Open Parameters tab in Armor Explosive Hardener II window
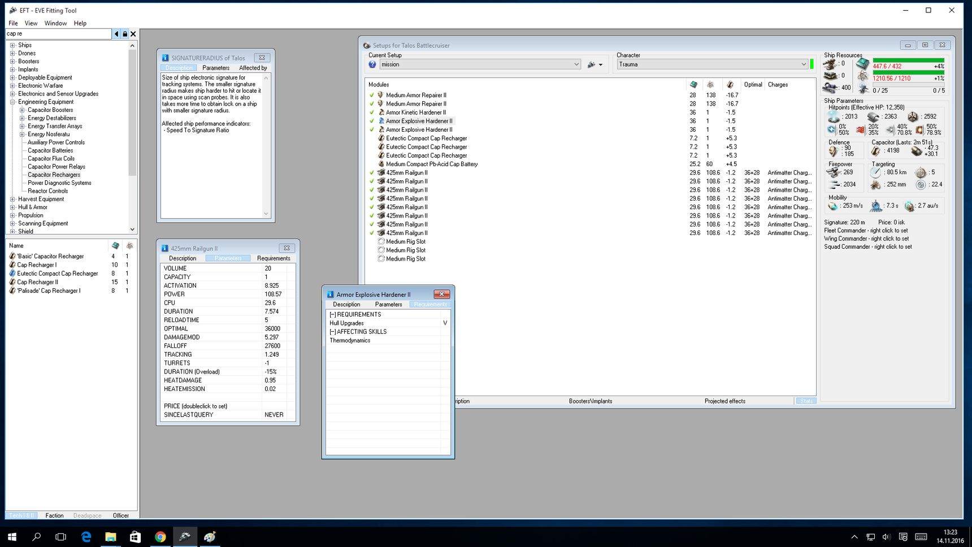 [x=389, y=305]
